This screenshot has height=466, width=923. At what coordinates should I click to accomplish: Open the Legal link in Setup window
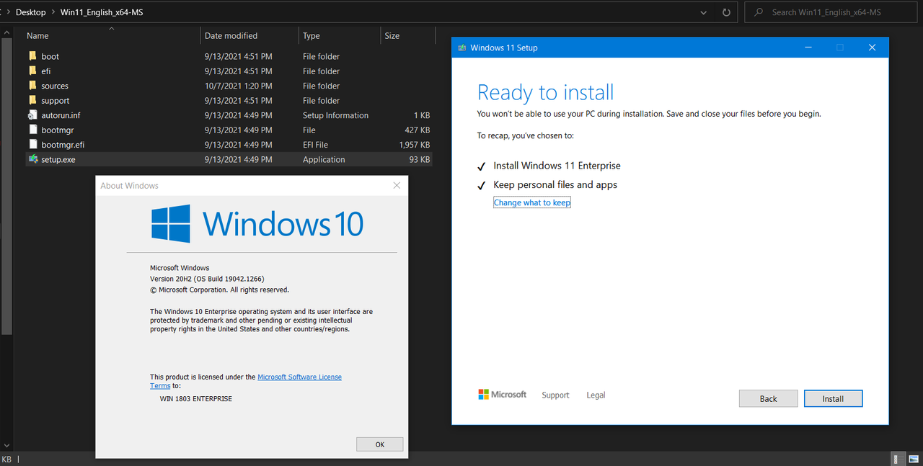(596, 395)
